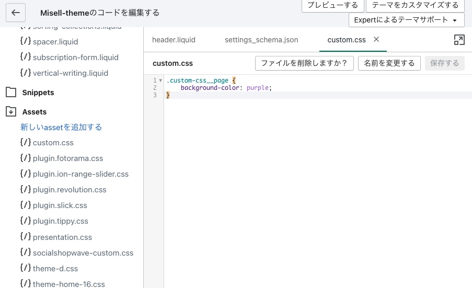Viewport: 472px width, 288px height.
Task: Click the background-color property in line 2
Action: point(210,88)
